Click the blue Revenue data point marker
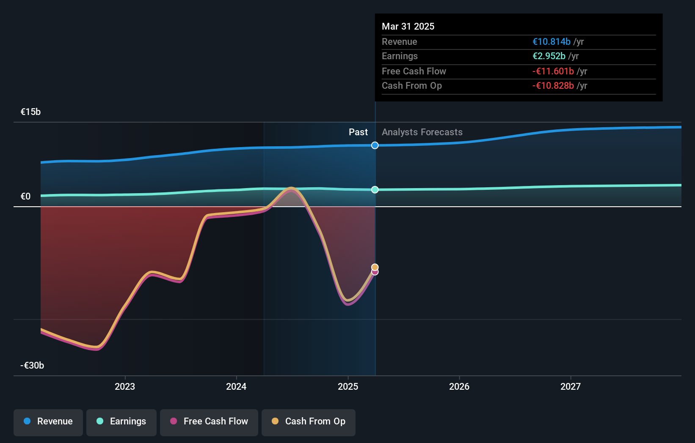 pyautogui.click(x=375, y=145)
